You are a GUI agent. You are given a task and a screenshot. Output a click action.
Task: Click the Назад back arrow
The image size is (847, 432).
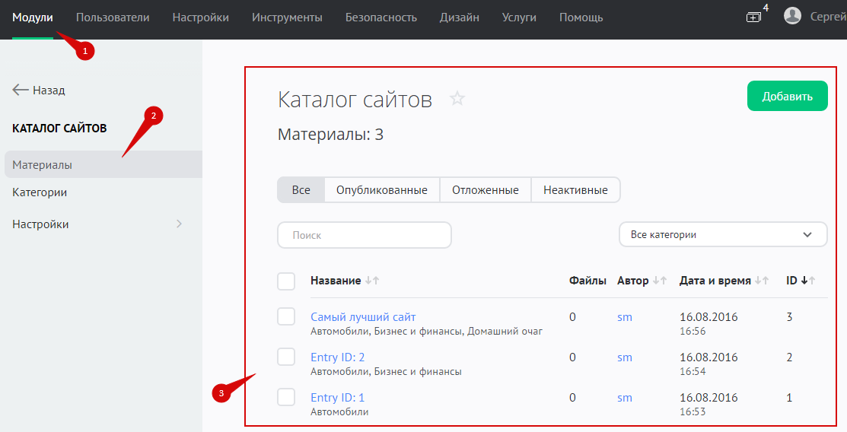[21, 90]
